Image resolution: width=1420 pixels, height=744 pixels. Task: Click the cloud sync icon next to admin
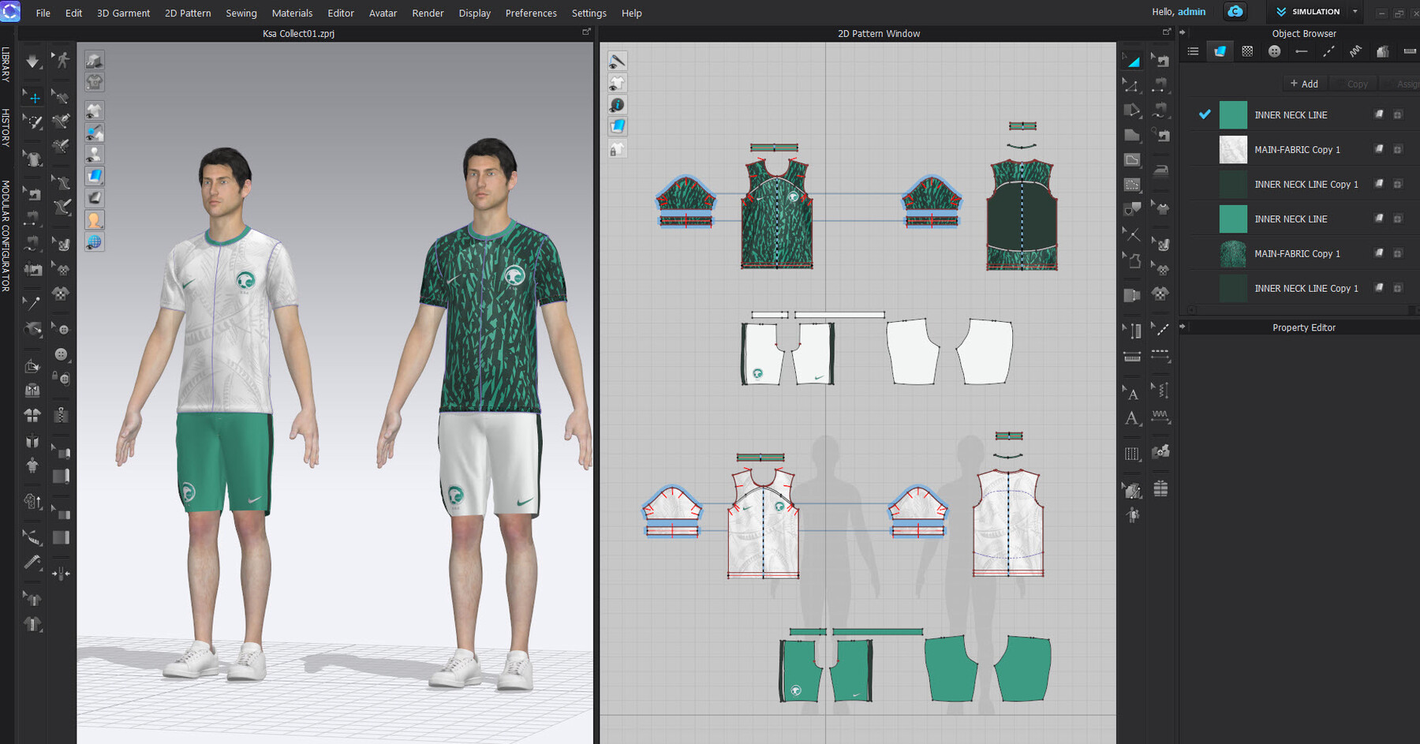pos(1235,11)
